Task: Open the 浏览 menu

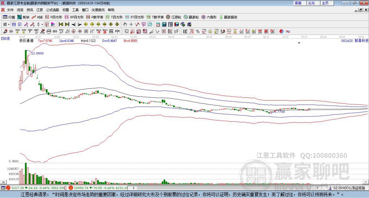Action: pyautogui.click(x=20, y=10)
